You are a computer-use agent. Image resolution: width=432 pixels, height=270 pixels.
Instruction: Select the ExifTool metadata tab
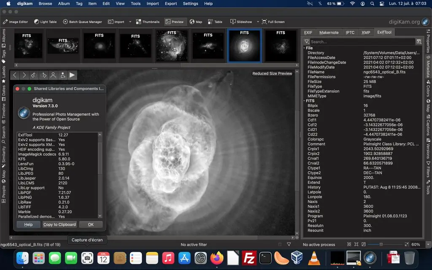[x=384, y=32]
